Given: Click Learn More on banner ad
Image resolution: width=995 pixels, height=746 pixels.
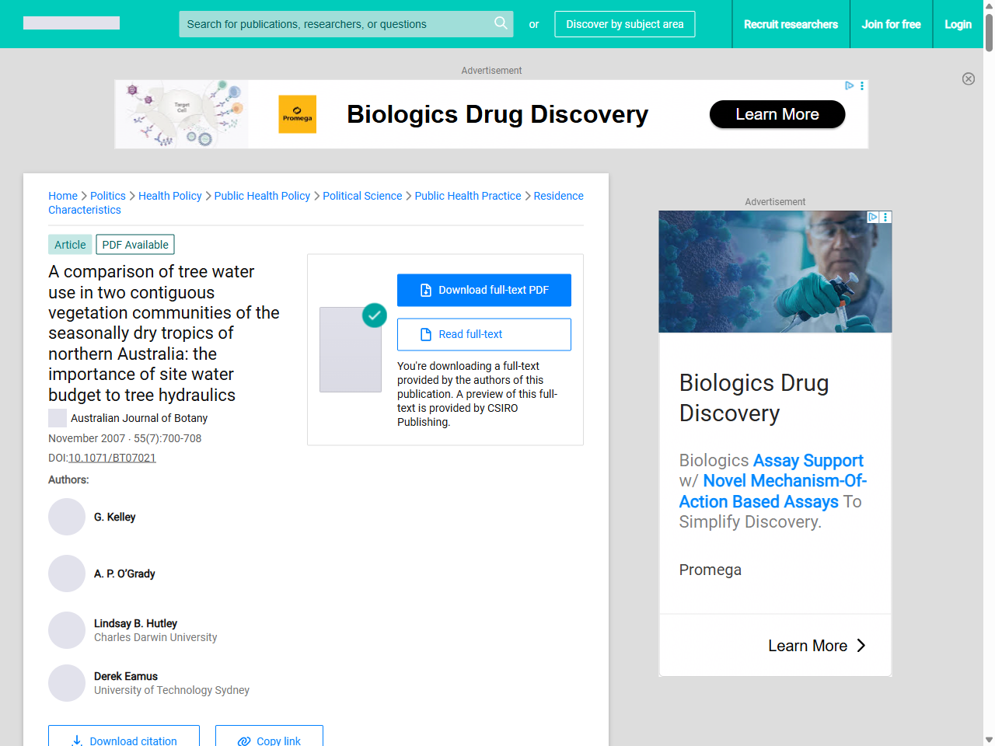Looking at the screenshot, I should 777,114.
